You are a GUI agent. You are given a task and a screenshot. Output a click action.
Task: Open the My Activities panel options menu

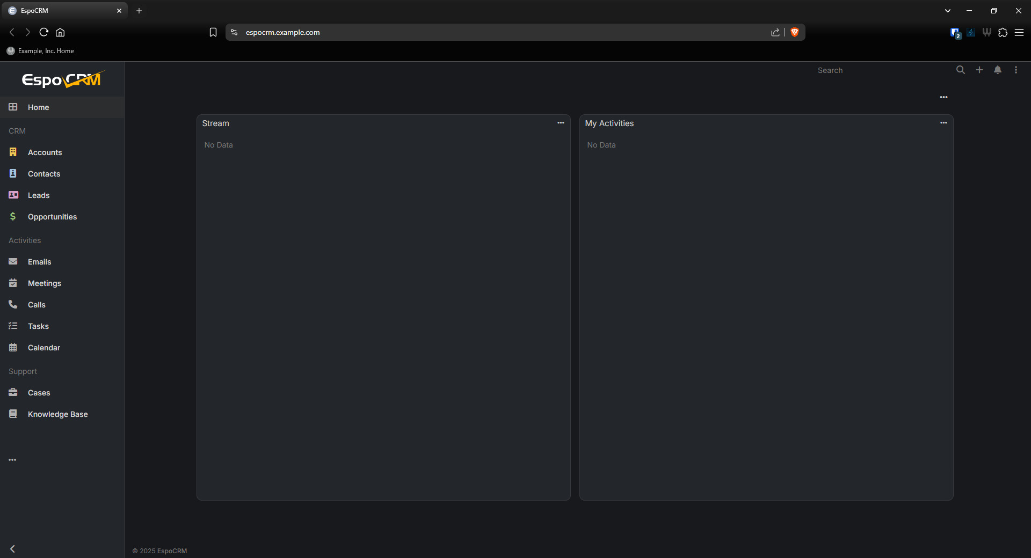tap(943, 123)
